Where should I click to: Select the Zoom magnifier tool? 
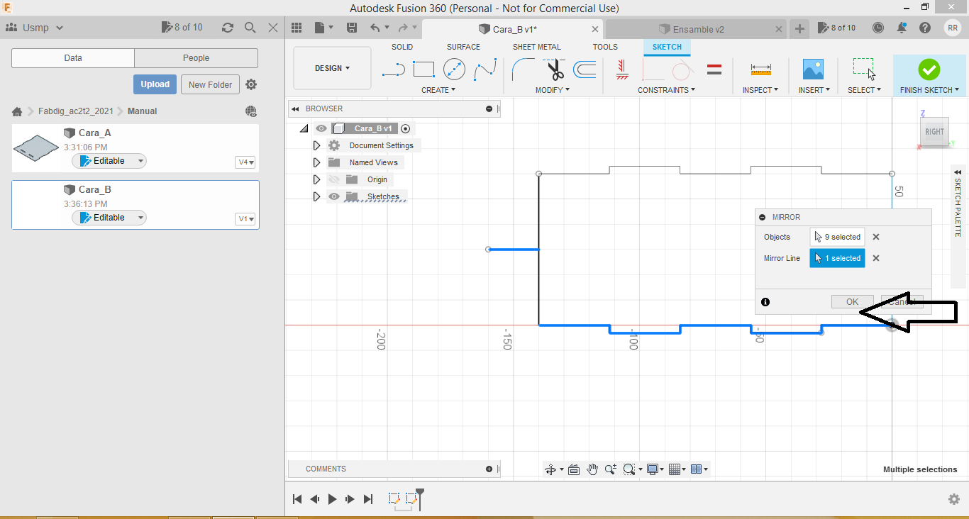coord(610,469)
